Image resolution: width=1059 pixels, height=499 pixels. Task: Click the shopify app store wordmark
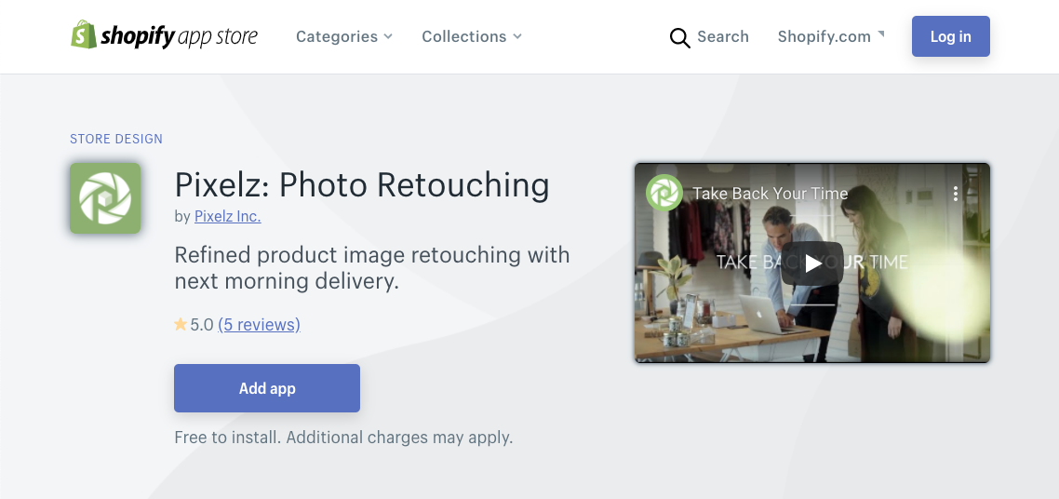[179, 36]
